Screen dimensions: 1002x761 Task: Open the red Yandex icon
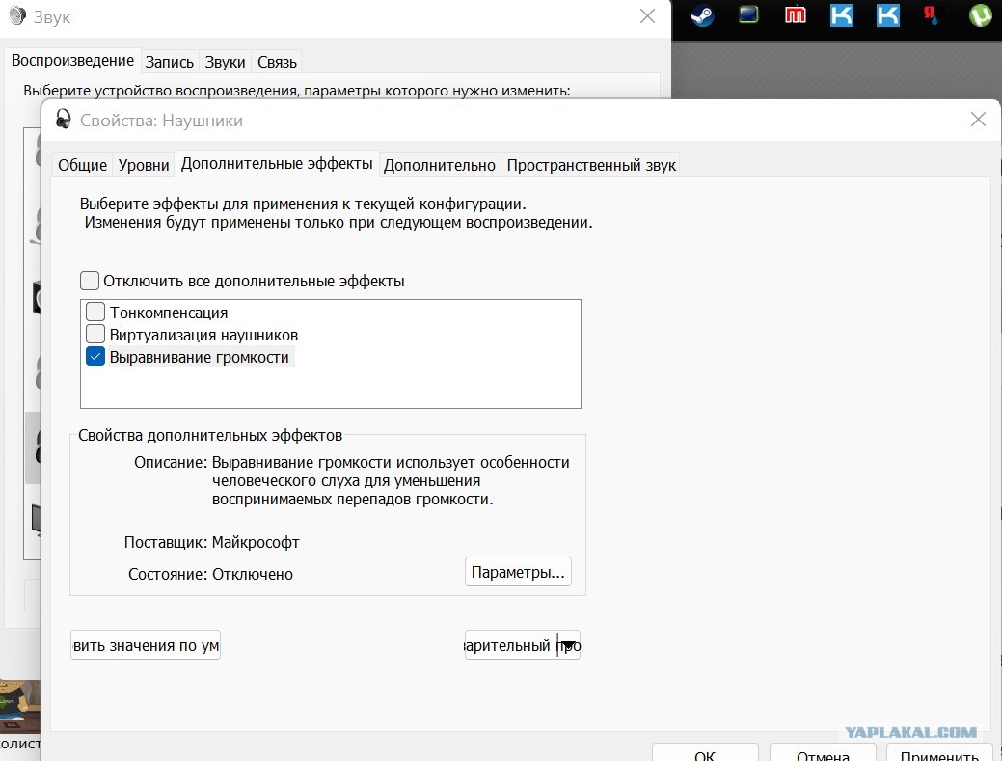(x=931, y=14)
